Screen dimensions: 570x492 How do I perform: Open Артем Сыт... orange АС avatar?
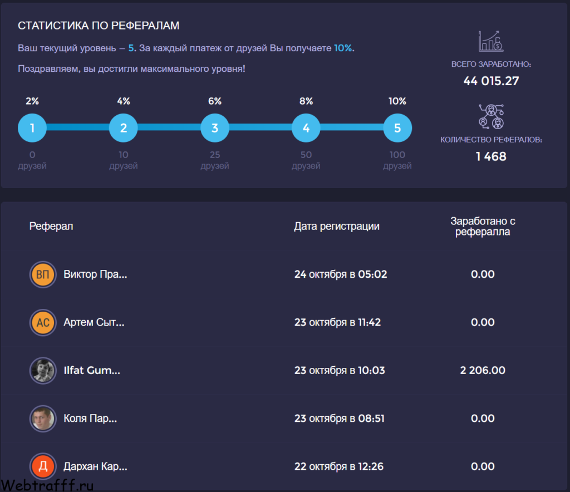point(43,322)
